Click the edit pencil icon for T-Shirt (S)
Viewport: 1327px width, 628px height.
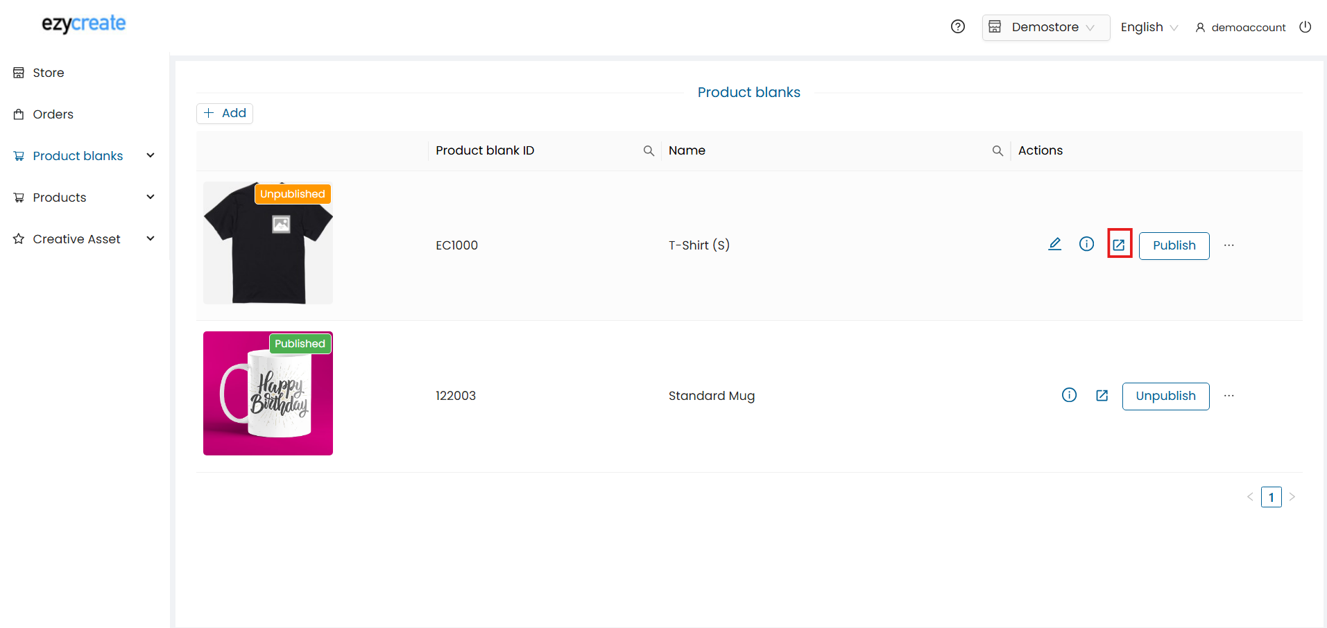[1054, 244]
